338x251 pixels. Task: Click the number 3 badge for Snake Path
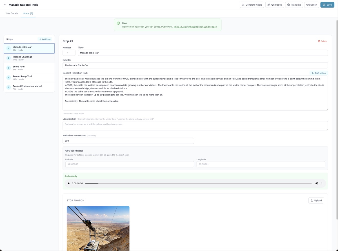(x=8, y=68)
